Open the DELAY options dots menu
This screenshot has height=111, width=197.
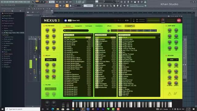[x=57, y=55]
